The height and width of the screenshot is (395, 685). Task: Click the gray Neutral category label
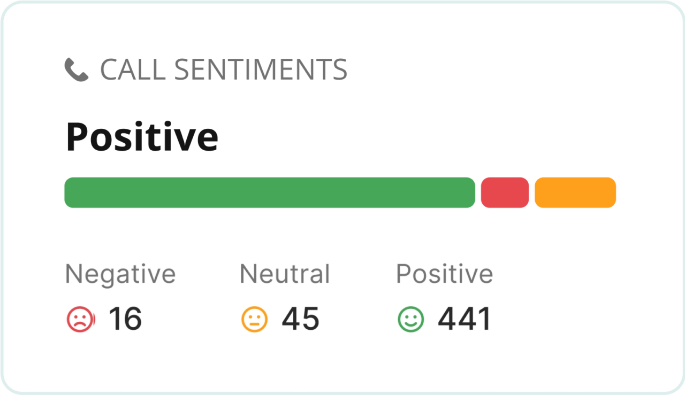pos(284,274)
